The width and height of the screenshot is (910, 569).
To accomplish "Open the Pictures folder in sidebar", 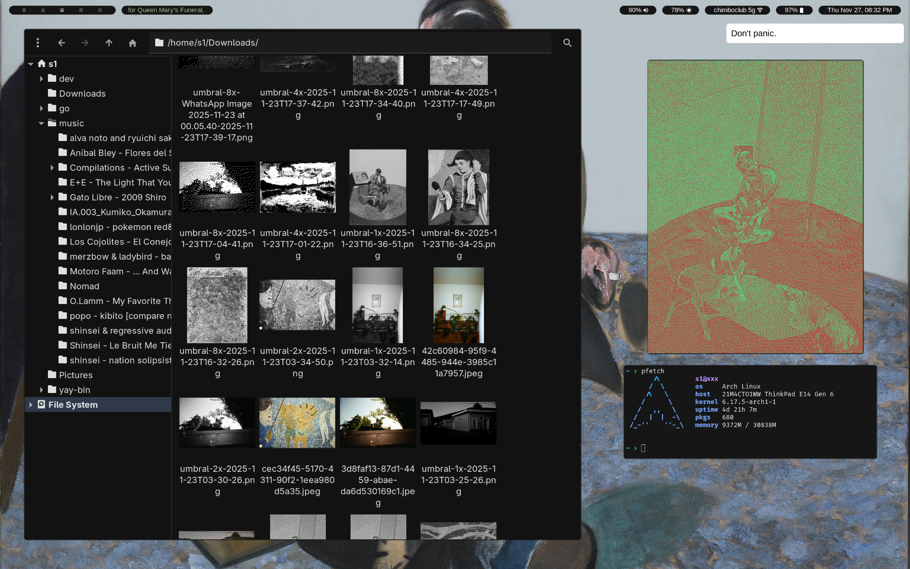I will pos(76,375).
